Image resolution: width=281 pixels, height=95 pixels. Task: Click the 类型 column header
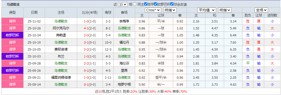coord(12,12)
